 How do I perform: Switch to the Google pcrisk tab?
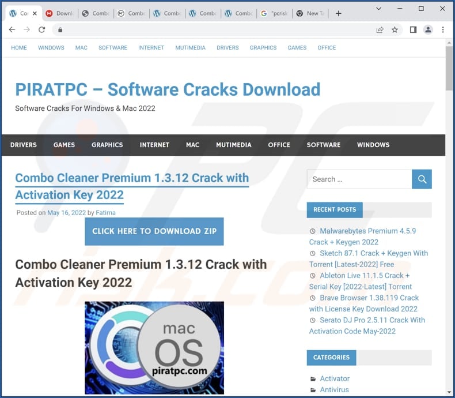click(274, 13)
